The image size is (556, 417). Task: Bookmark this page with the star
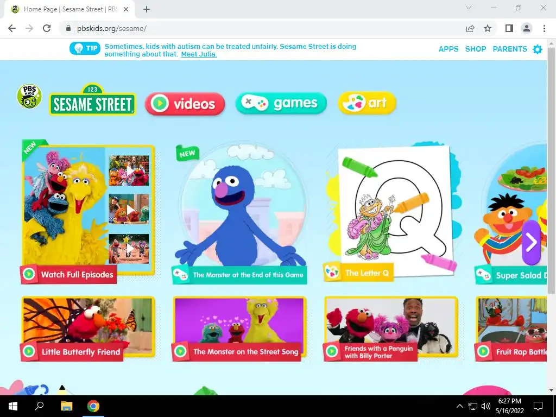(x=488, y=28)
